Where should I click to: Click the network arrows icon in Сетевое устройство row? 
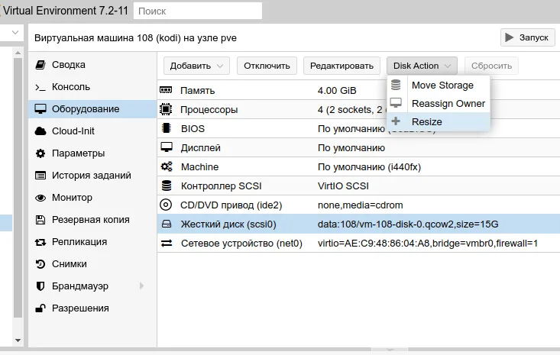pos(167,244)
